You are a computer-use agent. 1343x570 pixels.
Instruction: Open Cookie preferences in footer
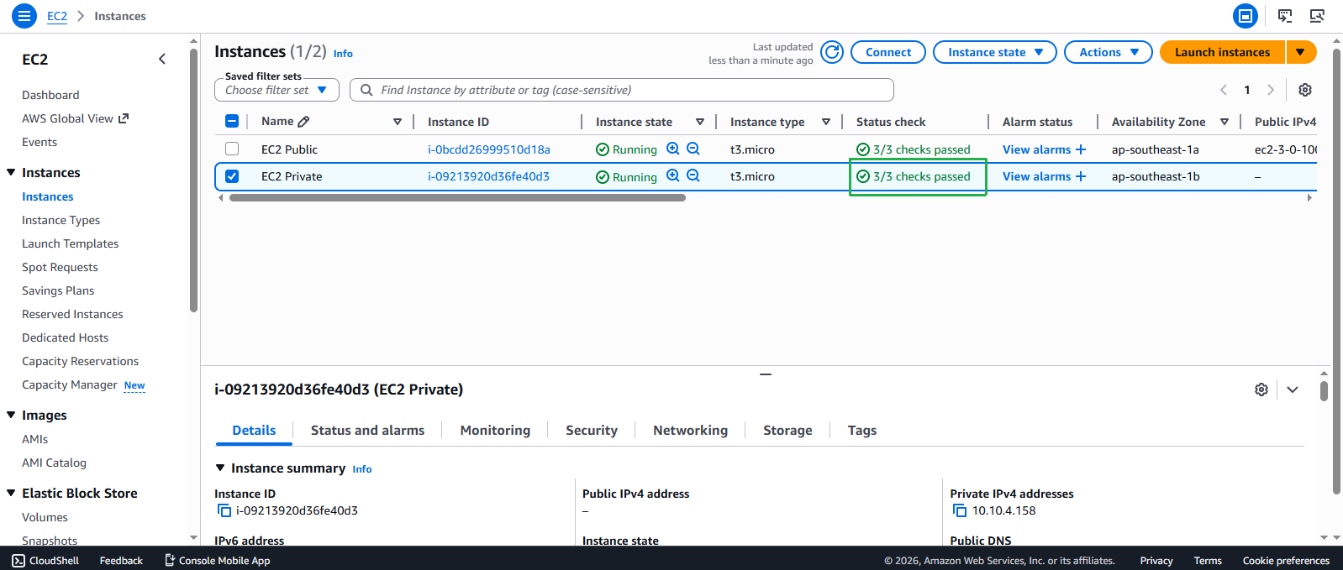point(1286,561)
